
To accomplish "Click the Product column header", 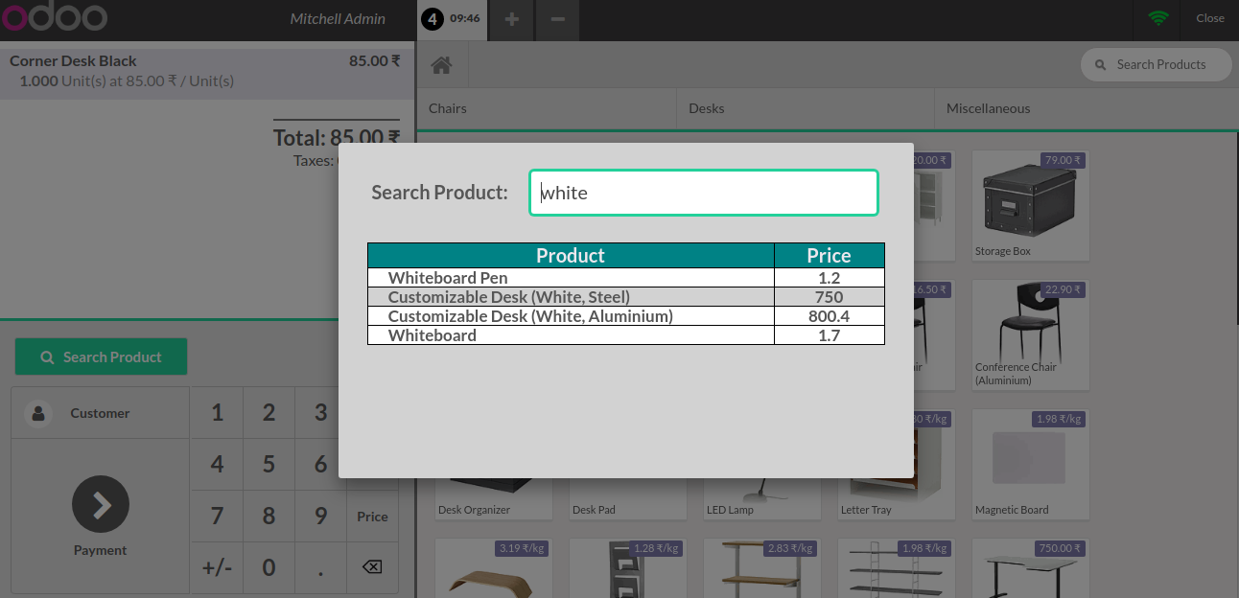I will [x=571, y=256].
